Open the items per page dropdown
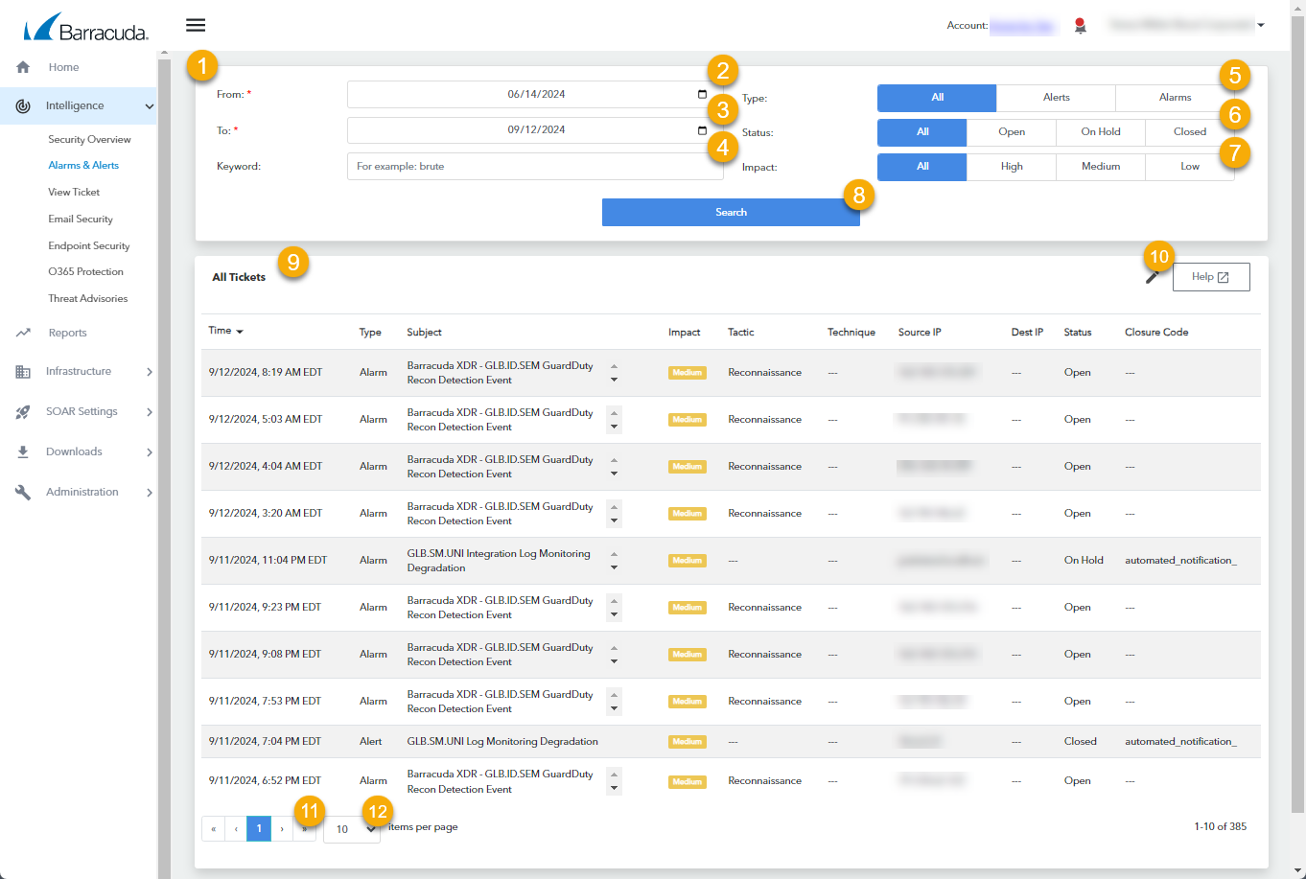The height and width of the screenshot is (879, 1306). click(x=352, y=829)
